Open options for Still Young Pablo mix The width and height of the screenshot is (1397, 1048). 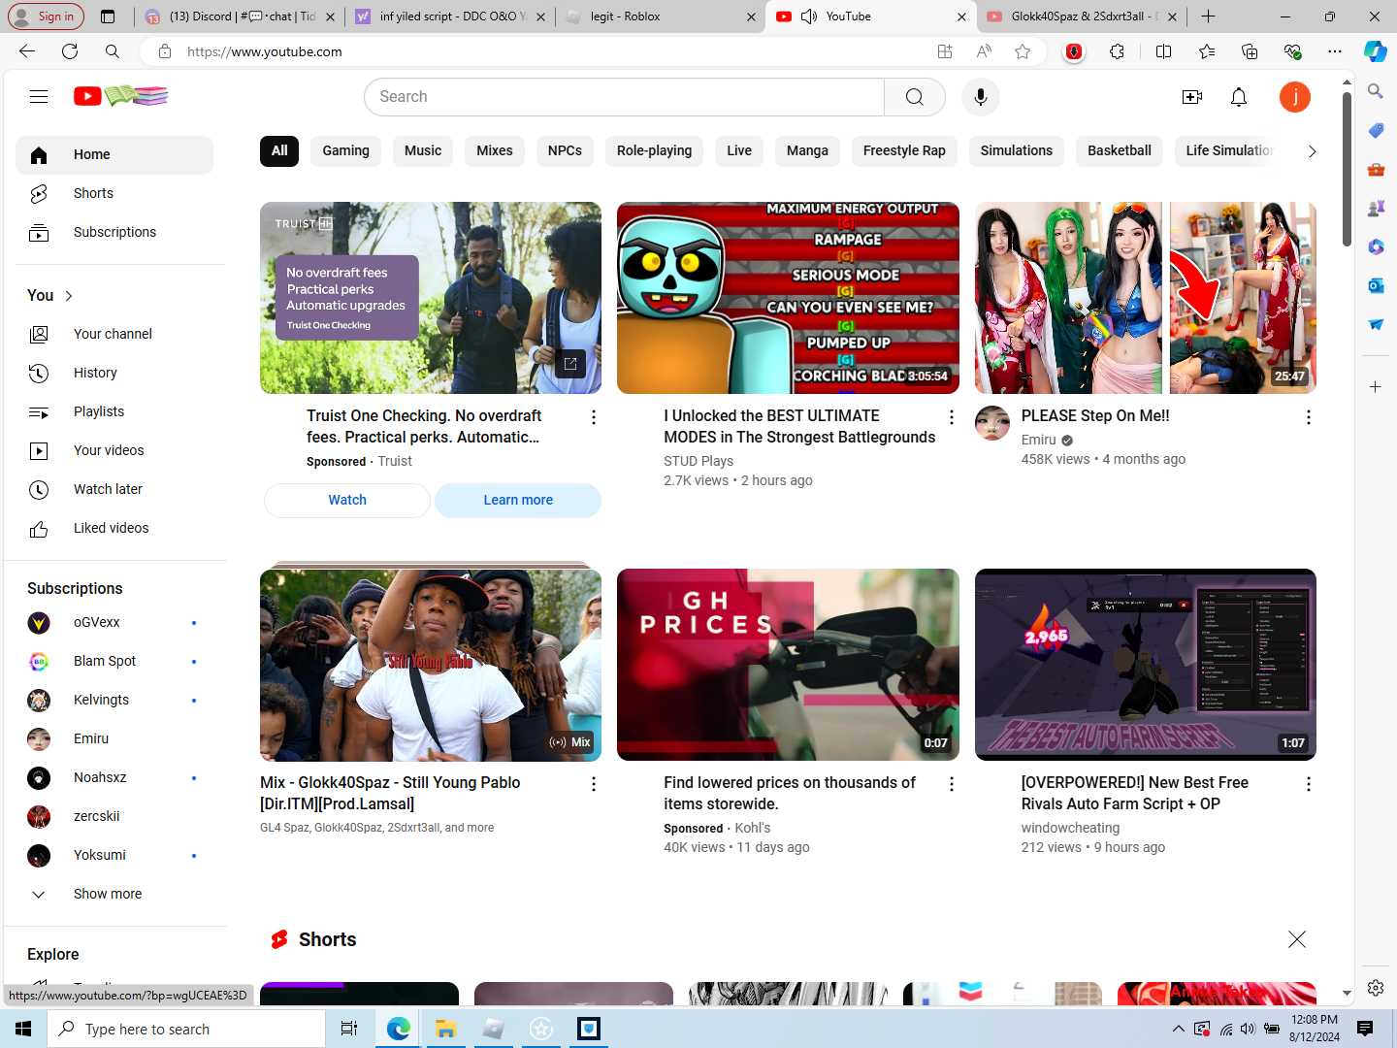(x=594, y=784)
